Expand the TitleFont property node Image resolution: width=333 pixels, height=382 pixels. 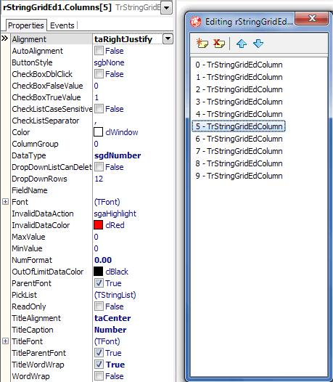point(5,341)
